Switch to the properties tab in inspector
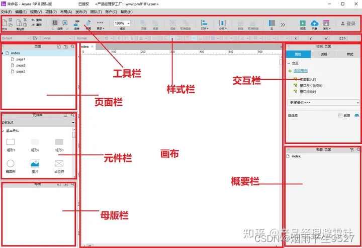362x248 pixels. (298, 54)
